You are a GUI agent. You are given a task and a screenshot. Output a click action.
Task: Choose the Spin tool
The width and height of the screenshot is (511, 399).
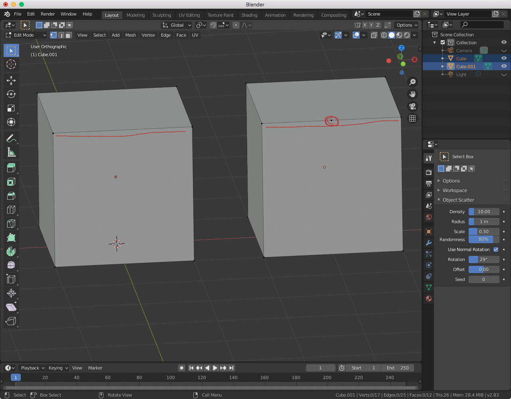(x=11, y=252)
